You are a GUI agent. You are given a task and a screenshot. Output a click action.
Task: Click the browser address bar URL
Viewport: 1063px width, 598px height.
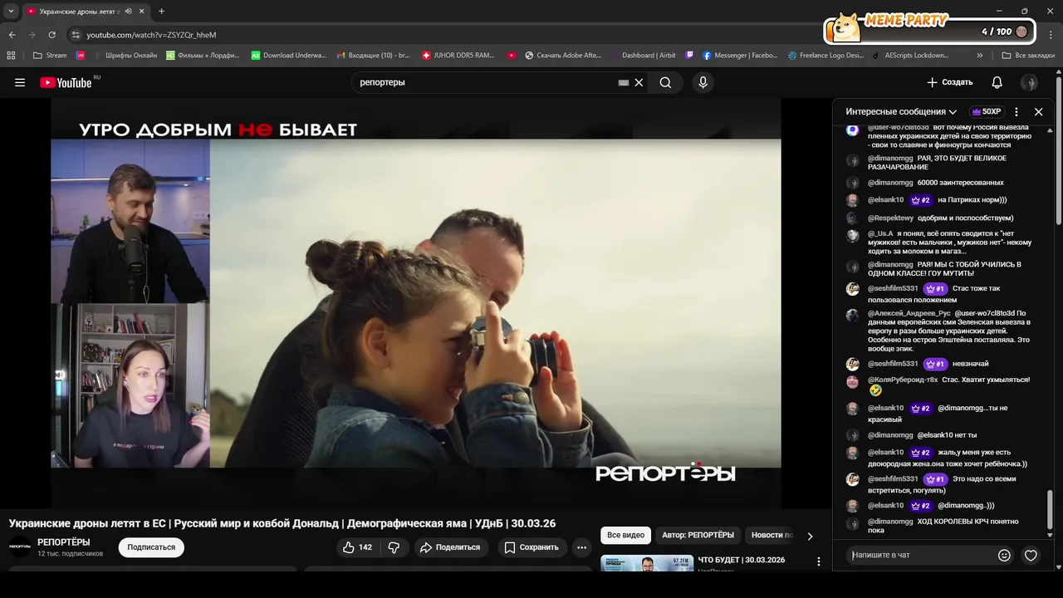pyautogui.click(x=151, y=35)
